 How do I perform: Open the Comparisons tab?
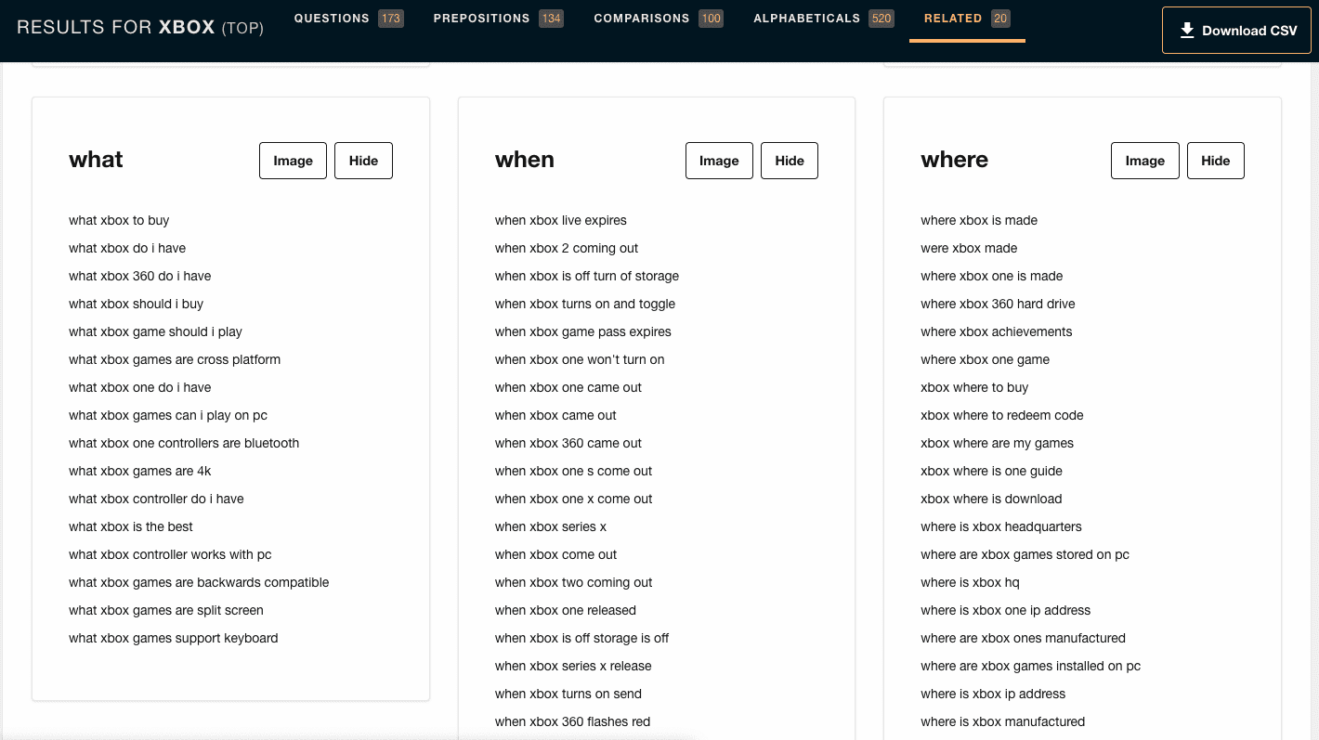pyautogui.click(x=659, y=19)
